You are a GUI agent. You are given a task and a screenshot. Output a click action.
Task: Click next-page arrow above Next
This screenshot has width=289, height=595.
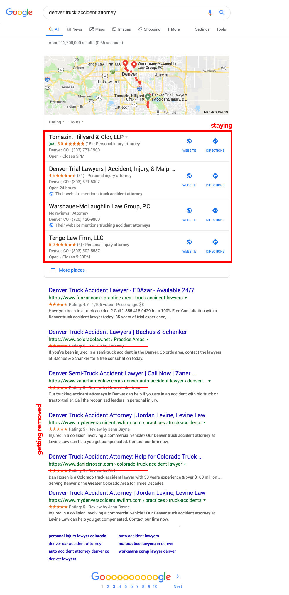coord(178,576)
